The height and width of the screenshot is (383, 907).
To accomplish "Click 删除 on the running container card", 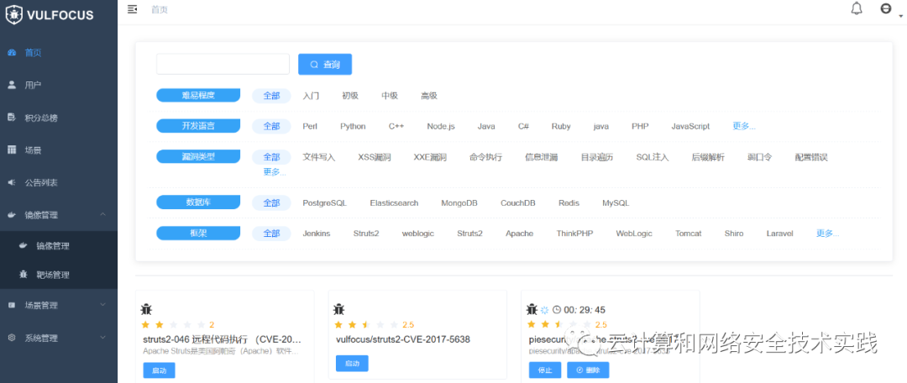I will click(x=588, y=370).
